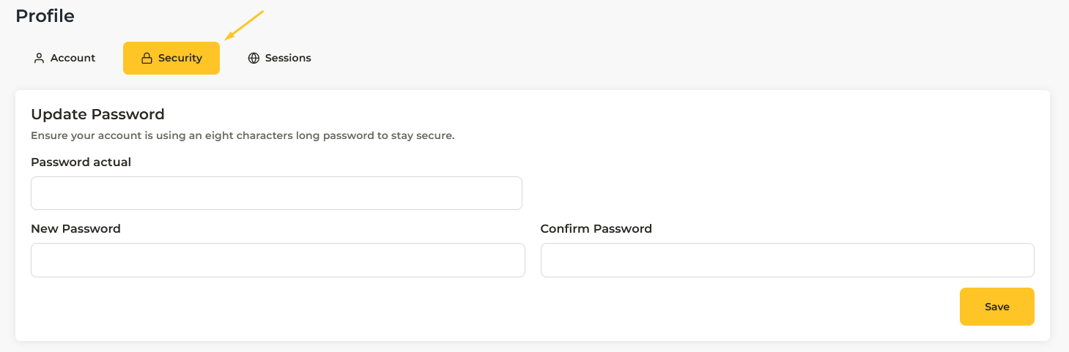The image size is (1069, 352).
Task: Click the person icon on Account tab
Action: click(40, 58)
